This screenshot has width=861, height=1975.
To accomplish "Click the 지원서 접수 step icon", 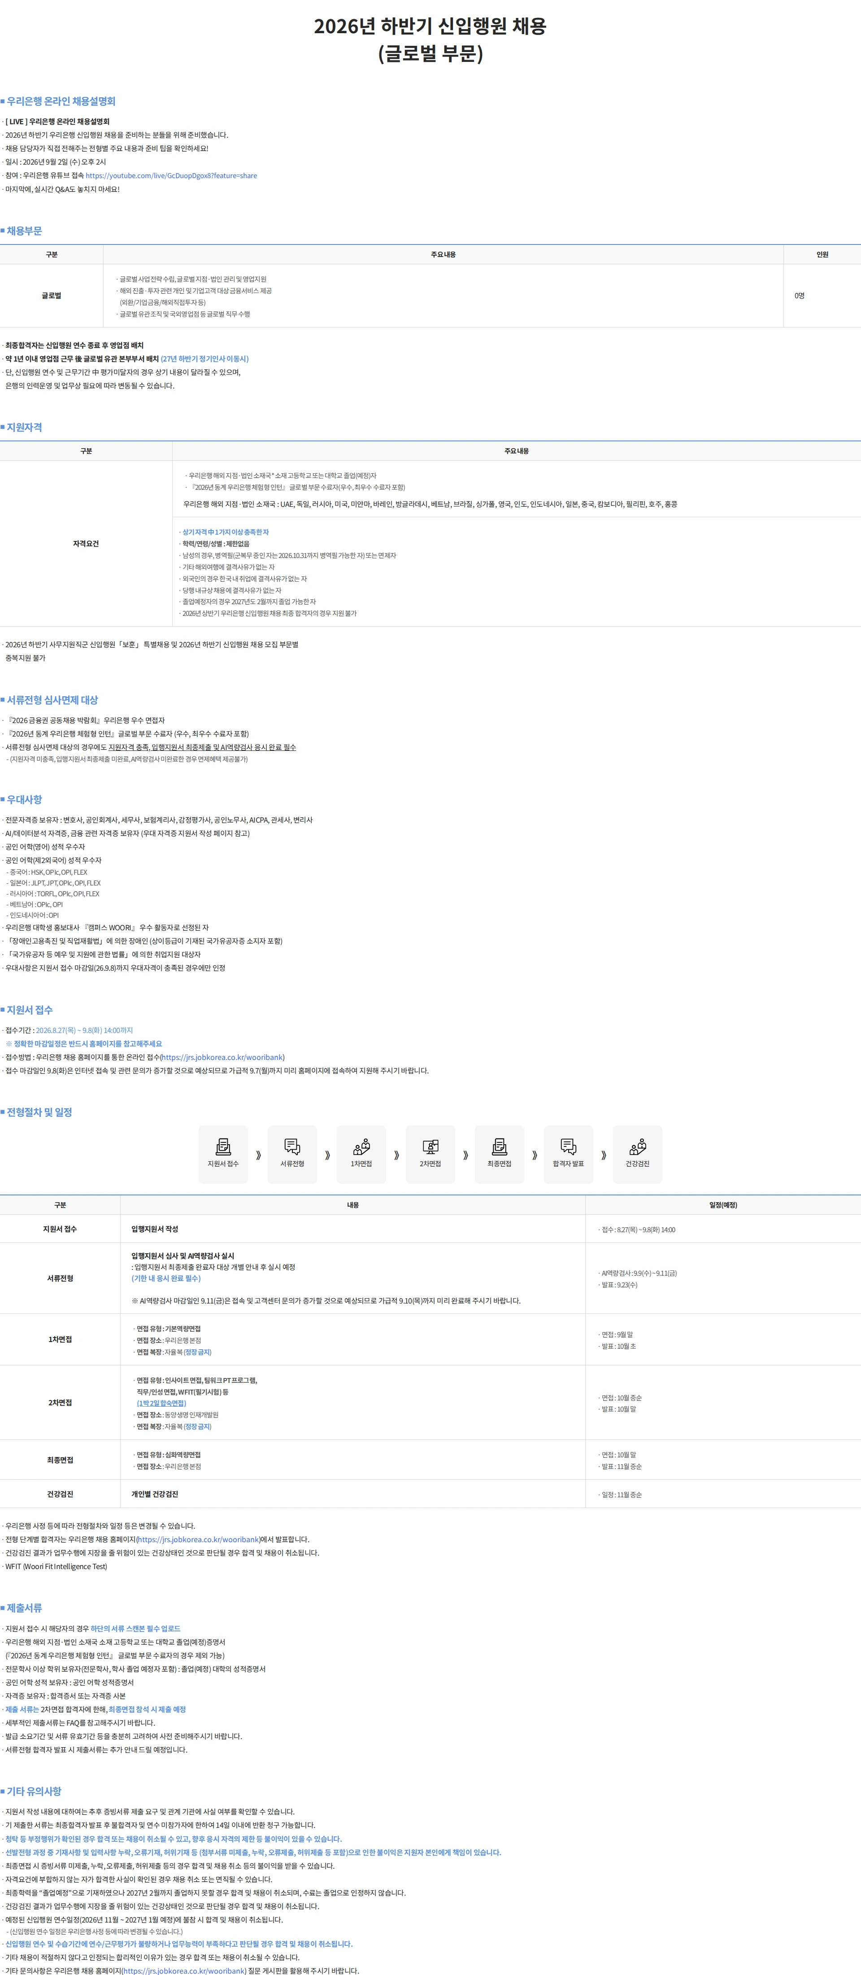I will 223,1154.
